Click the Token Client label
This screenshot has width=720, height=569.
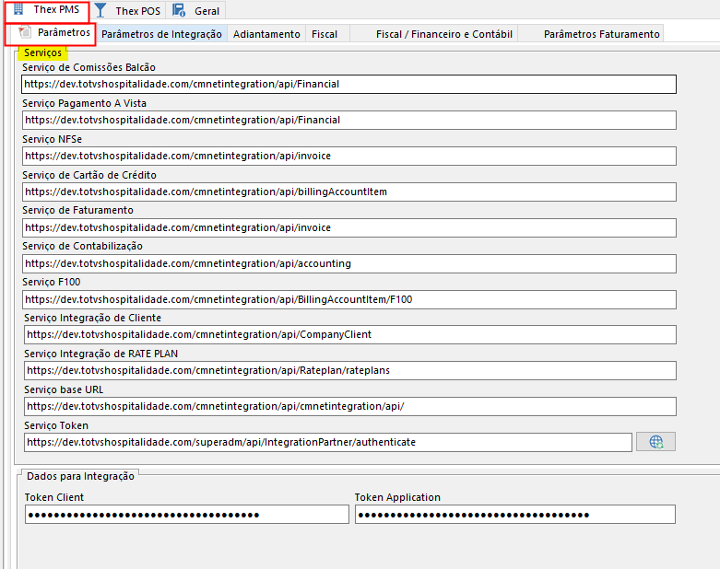point(54,497)
